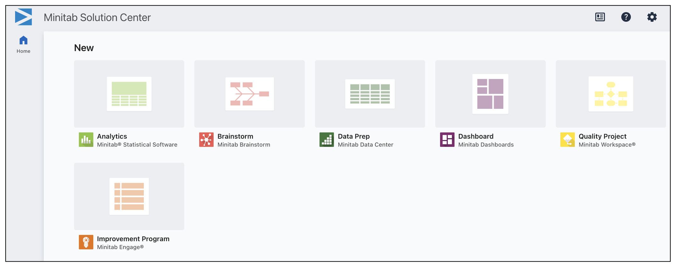Select the Data Prep table thumbnail
The height and width of the screenshot is (268, 677).
point(370,94)
